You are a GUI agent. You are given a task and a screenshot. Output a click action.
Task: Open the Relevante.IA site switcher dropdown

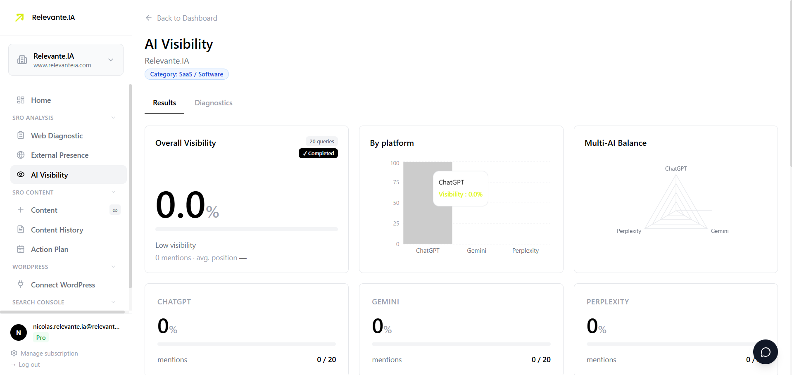pyautogui.click(x=110, y=59)
